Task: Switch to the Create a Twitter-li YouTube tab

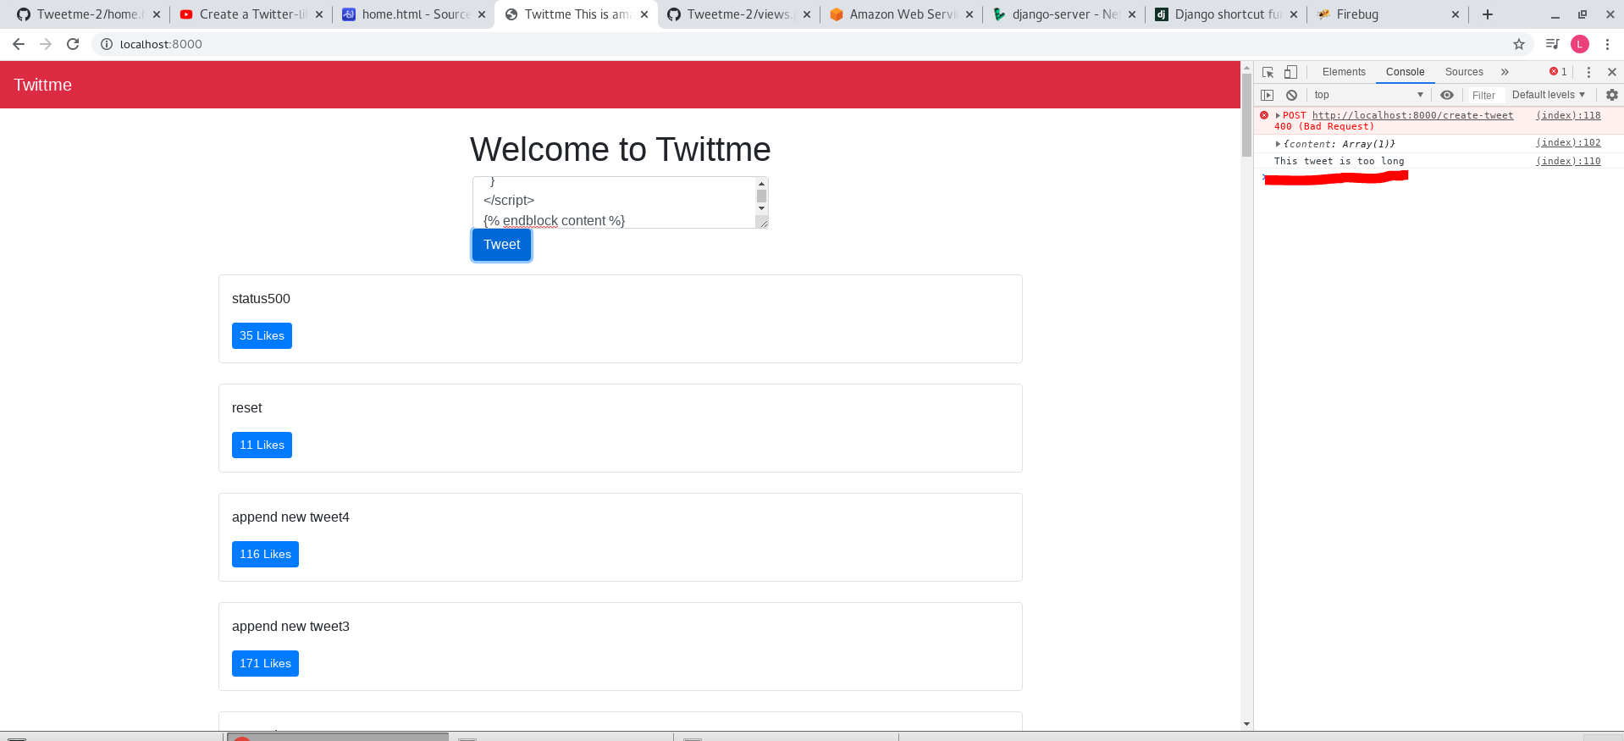Action: pos(252,14)
